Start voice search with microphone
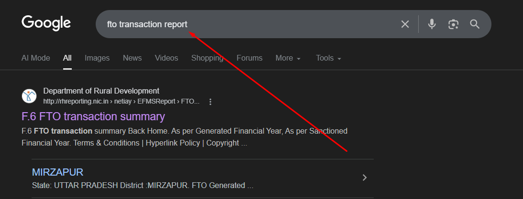523x199 pixels. pos(432,24)
